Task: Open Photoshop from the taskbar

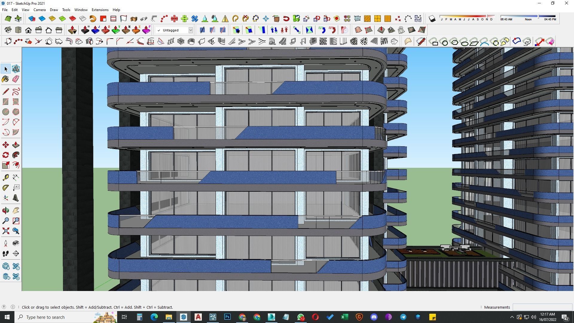Action: pyautogui.click(x=228, y=317)
